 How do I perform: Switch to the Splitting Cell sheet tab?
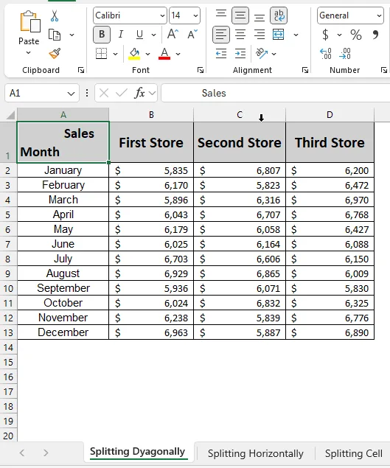click(x=354, y=453)
